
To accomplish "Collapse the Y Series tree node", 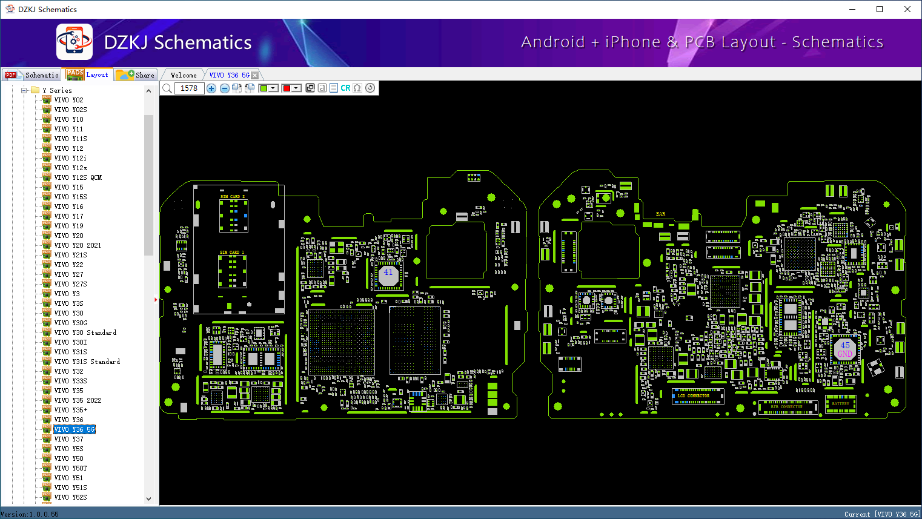I will coord(24,90).
